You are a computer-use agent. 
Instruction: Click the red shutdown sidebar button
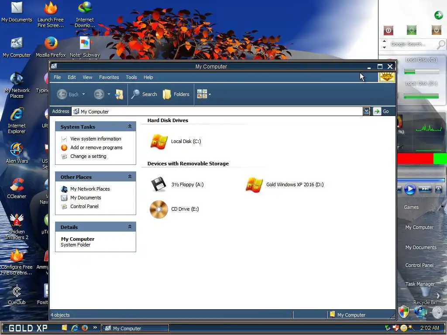[x=388, y=30]
